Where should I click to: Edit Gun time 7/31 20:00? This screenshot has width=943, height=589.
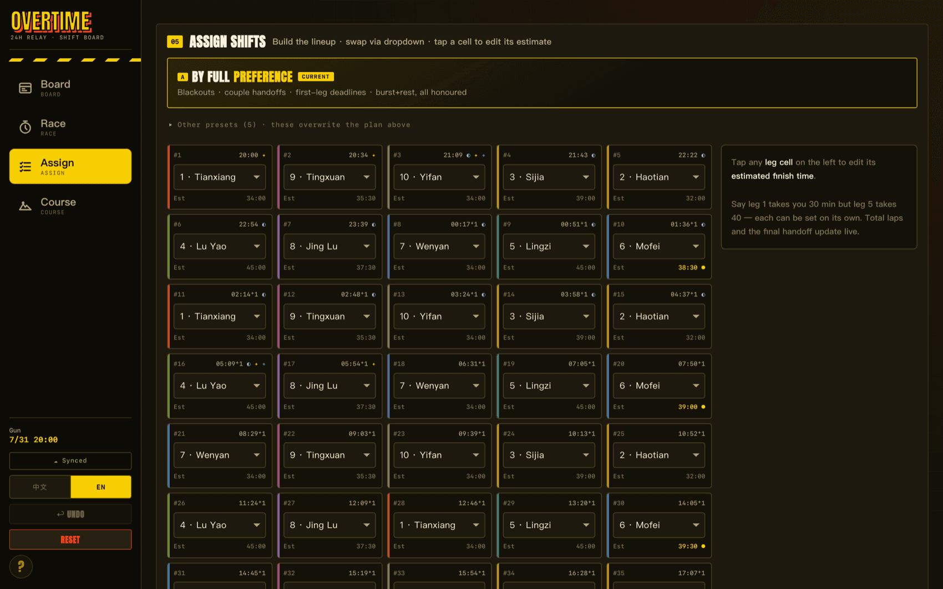pyautogui.click(x=33, y=440)
